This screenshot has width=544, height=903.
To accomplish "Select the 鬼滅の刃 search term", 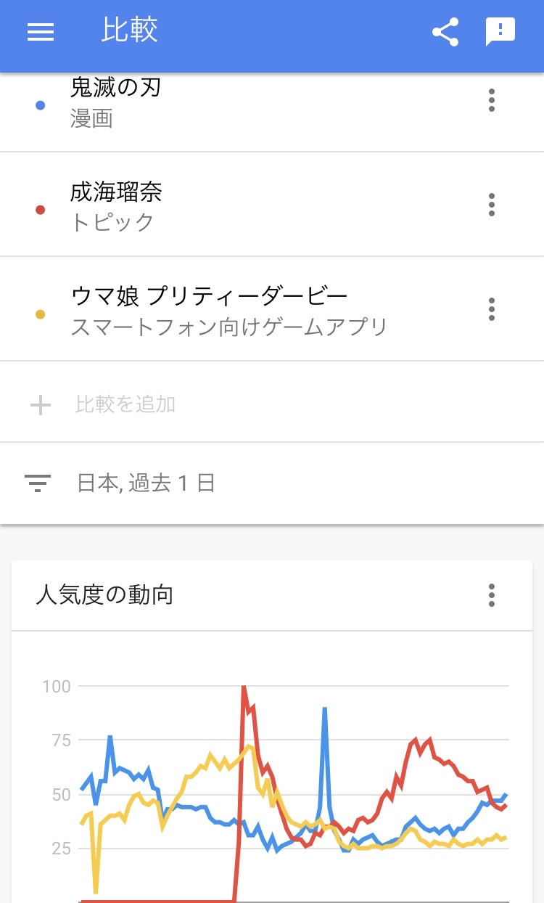I will [116, 89].
